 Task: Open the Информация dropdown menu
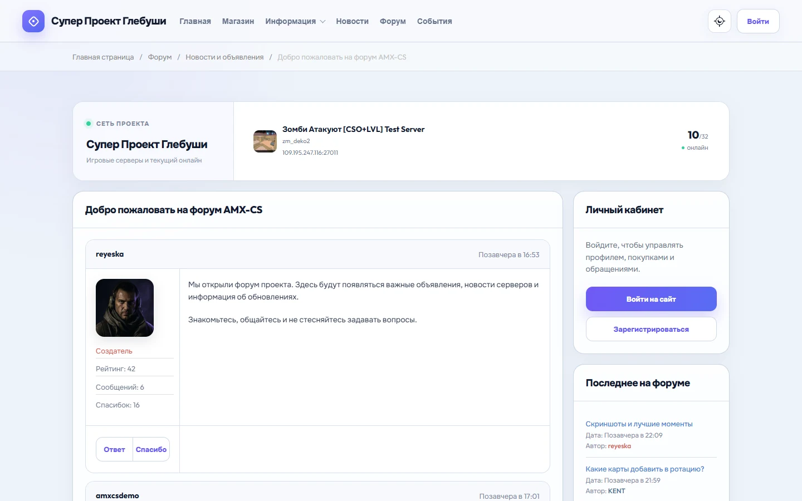[295, 21]
